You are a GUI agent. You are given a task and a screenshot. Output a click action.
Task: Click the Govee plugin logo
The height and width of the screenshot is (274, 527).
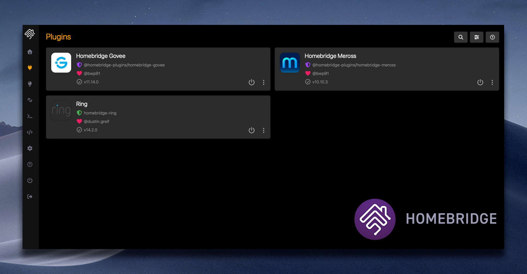pyautogui.click(x=61, y=63)
